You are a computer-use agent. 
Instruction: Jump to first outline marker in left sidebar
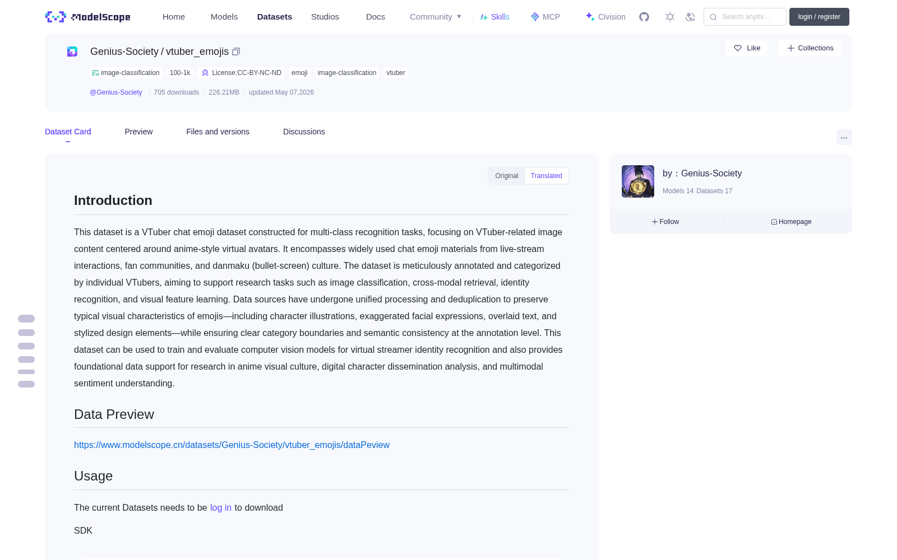(x=26, y=319)
